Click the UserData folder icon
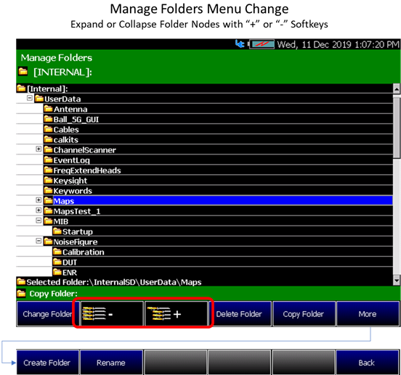Viewport: 401px width, 375px height. click(x=39, y=99)
